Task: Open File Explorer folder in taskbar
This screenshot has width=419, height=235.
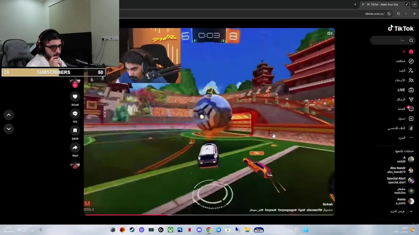Action: coord(247,230)
